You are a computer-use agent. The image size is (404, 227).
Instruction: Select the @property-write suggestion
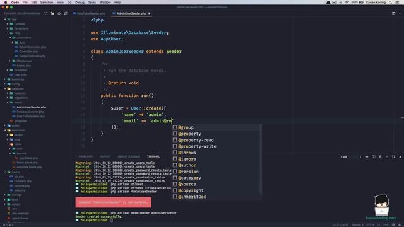pyautogui.click(x=217, y=146)
